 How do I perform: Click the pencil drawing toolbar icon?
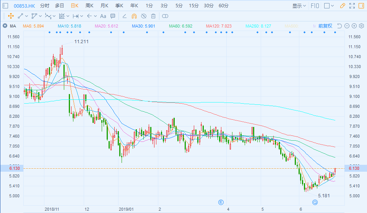point(343,6)
